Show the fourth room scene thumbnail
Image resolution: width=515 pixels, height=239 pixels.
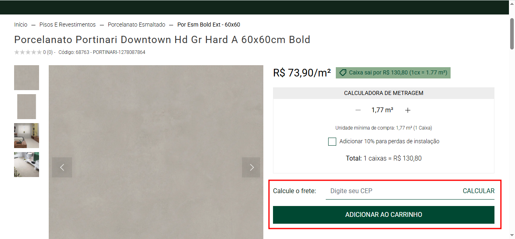(27, 165)
